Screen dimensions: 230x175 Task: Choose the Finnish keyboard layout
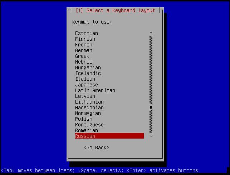(x=85, y=39)
